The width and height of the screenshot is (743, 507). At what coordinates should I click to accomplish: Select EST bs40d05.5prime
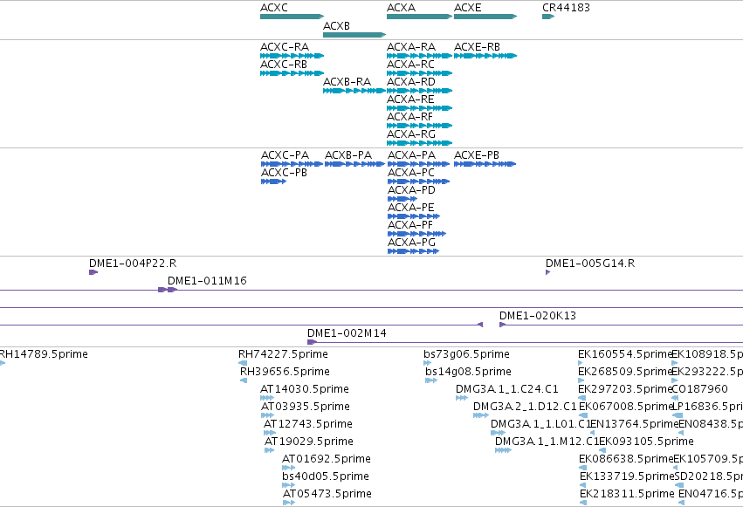coord(288,485)
